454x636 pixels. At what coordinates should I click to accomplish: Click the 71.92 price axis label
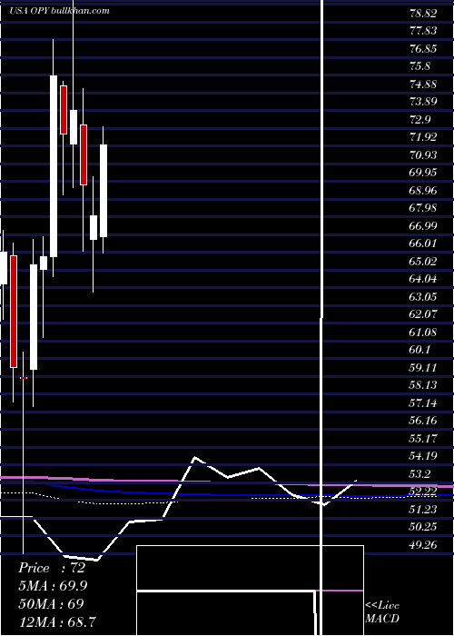423,137
